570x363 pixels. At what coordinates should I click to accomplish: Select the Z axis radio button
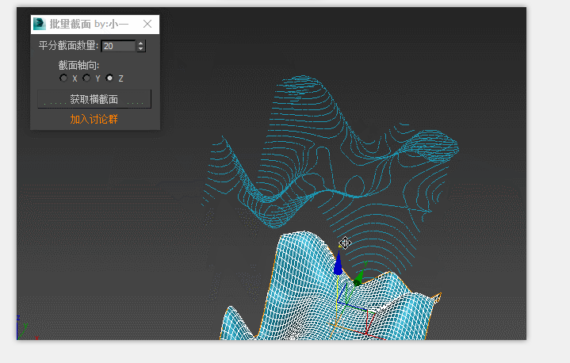coord(109,78)
